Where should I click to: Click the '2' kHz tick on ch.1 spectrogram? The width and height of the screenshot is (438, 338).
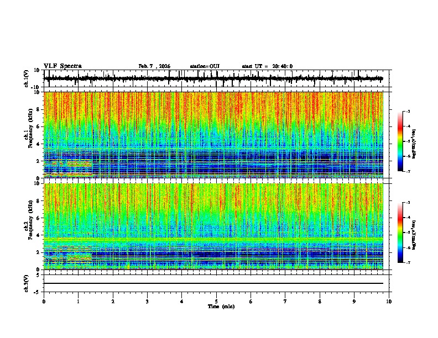pos(38,161)
